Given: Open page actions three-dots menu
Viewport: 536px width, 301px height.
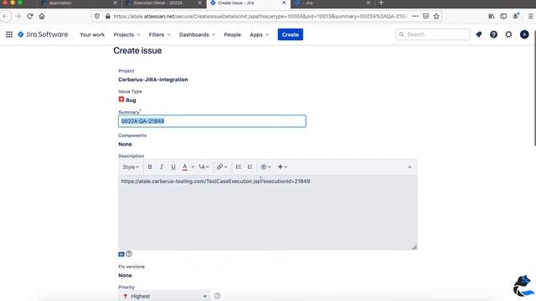Looking at the screenshot, I should (415, 16).
